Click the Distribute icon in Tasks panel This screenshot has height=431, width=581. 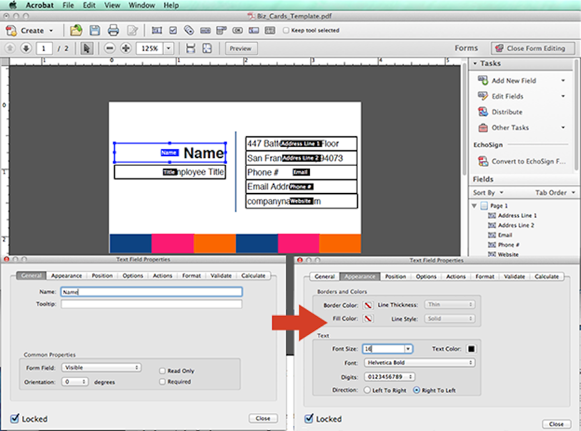pyautogui.click(x=483, y=112)
